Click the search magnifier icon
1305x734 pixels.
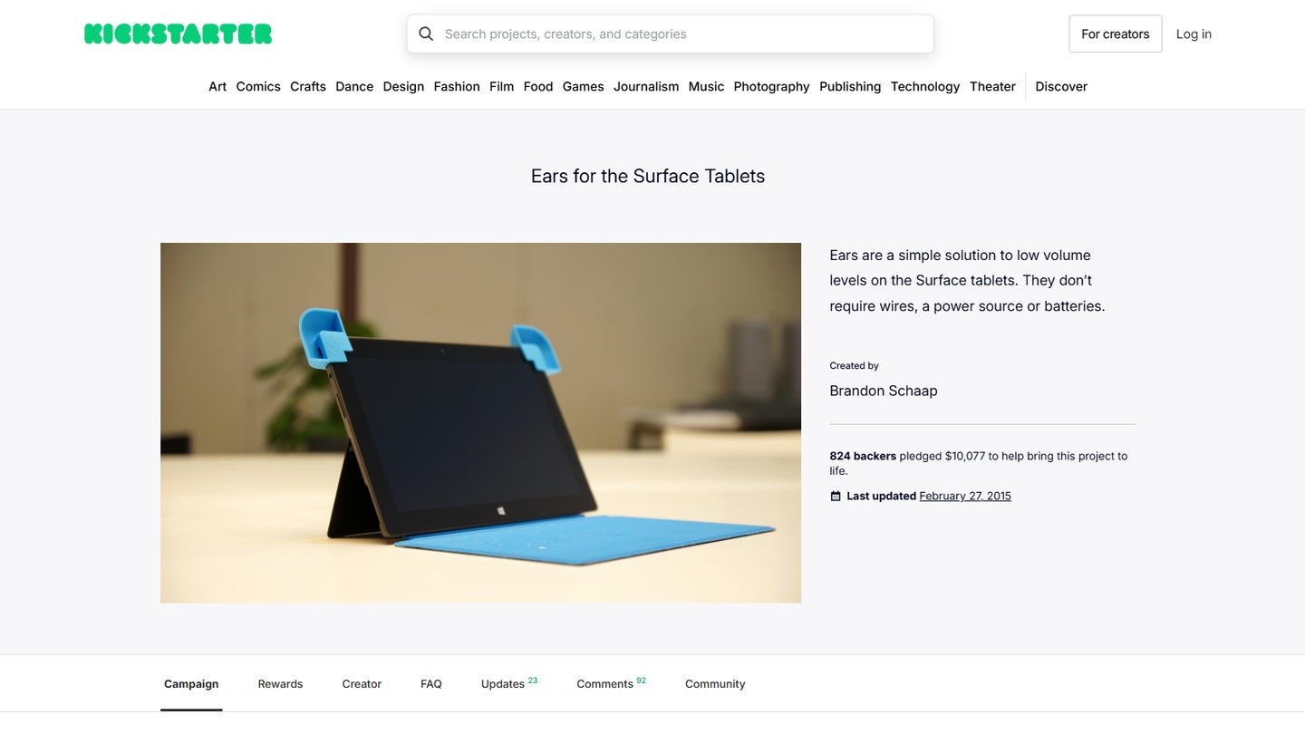(426, 34)
